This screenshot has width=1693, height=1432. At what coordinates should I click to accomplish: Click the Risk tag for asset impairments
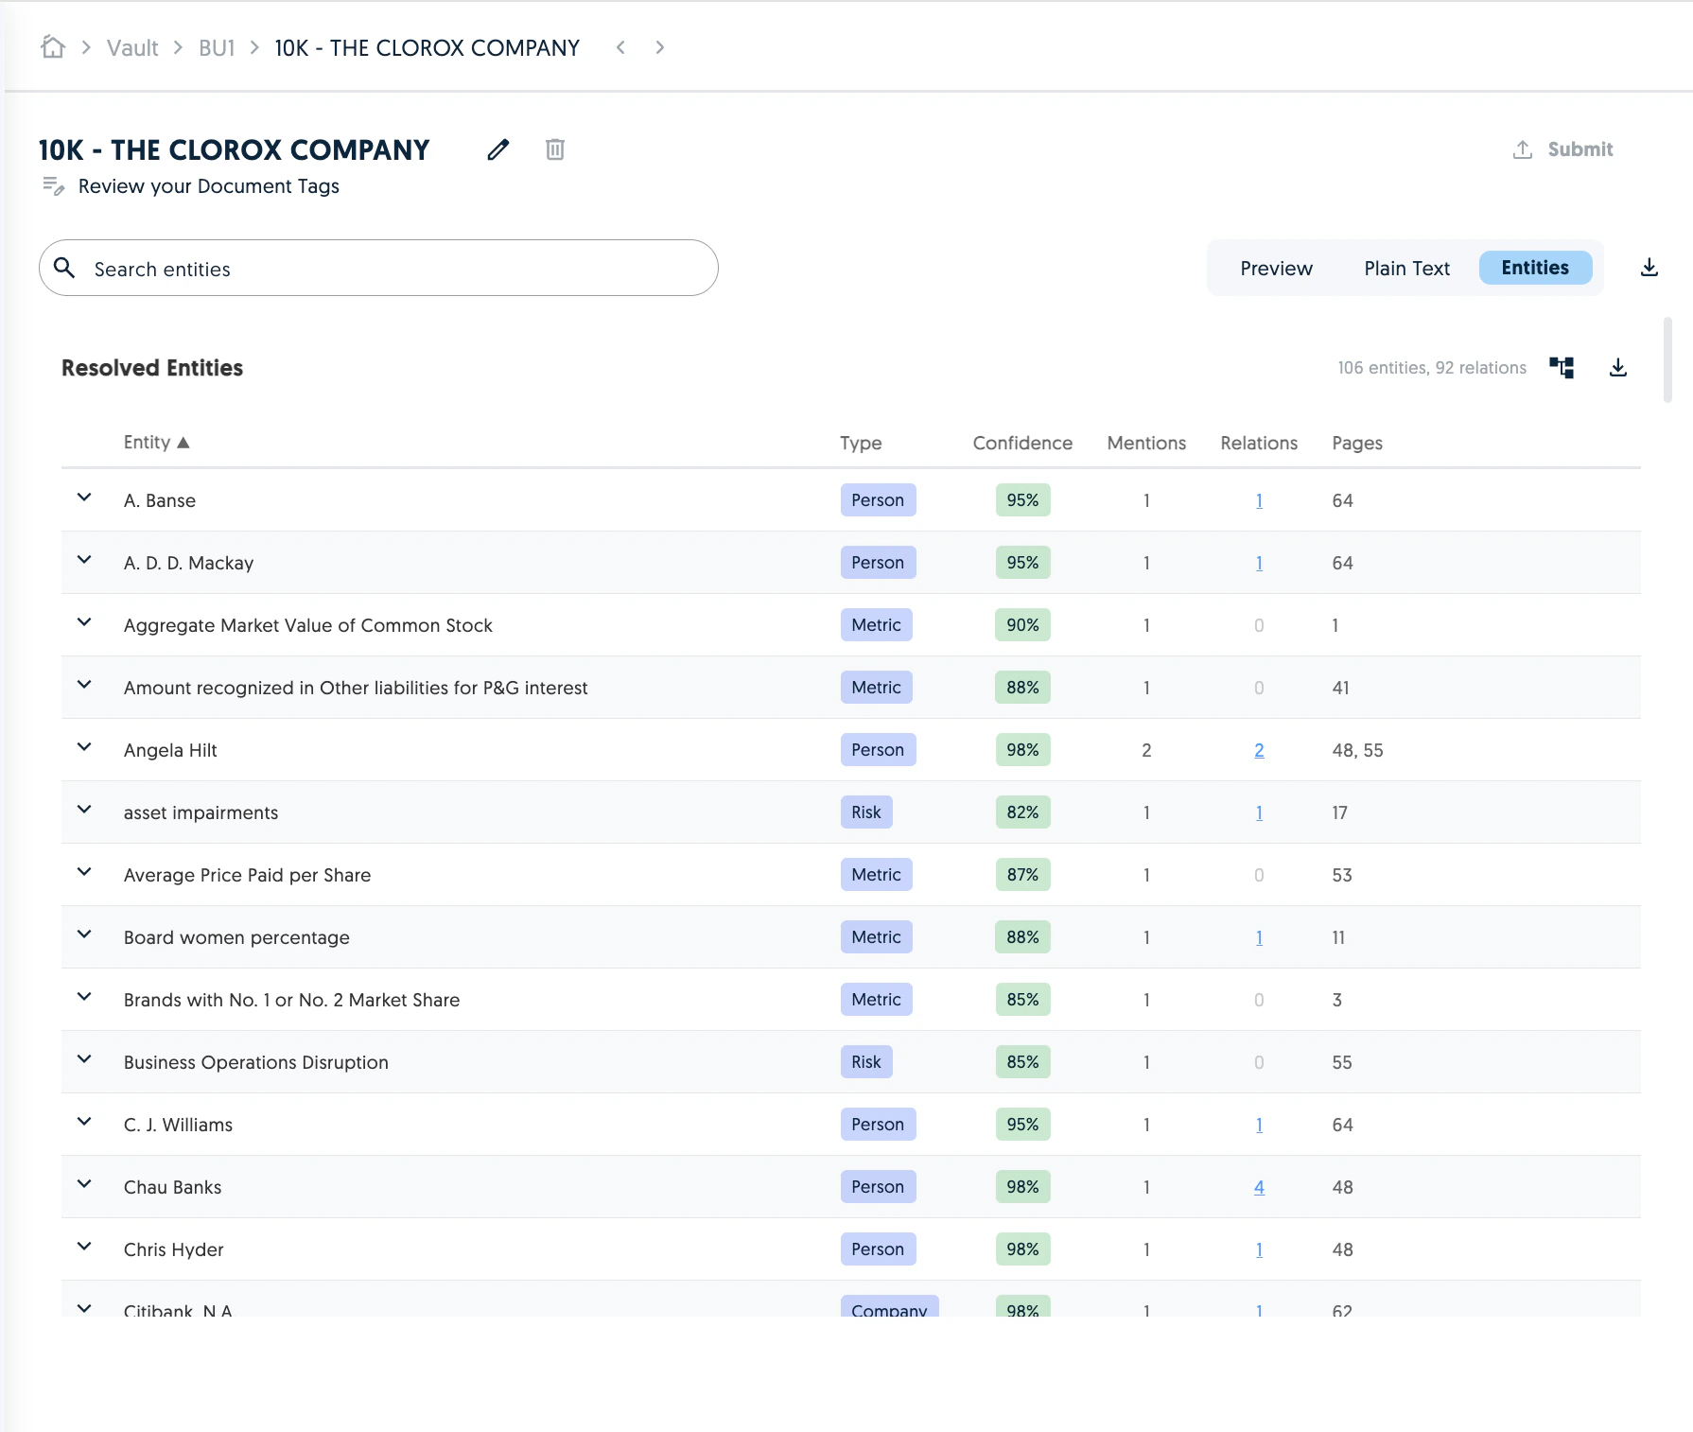tap(866, 812)
